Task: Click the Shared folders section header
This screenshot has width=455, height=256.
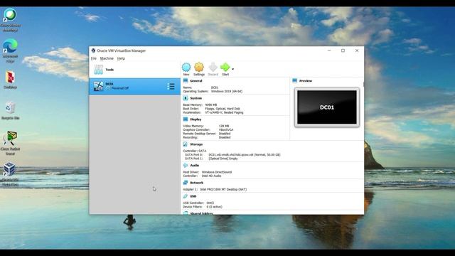Action: pyautogui.click(x=201, y=213)
